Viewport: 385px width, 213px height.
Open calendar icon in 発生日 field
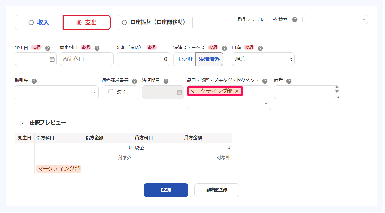52,59
